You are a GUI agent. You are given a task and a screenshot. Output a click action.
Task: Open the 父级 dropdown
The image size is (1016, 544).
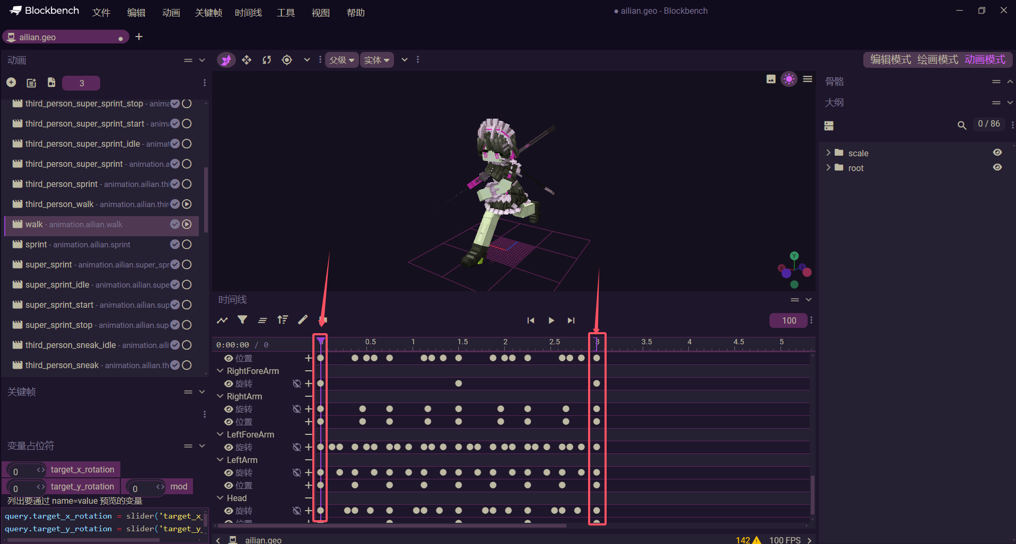click(341, 60)
